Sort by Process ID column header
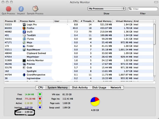 tap(11, 21)
